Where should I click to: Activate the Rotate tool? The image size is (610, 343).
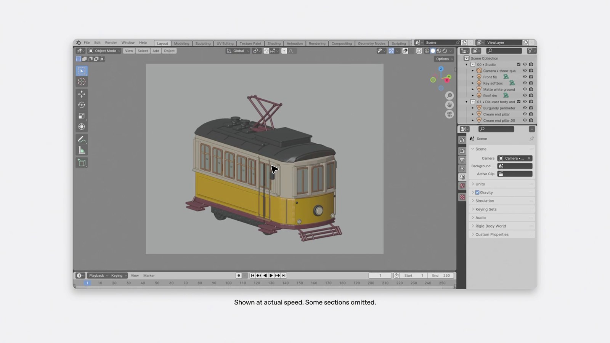click(82, 105)
